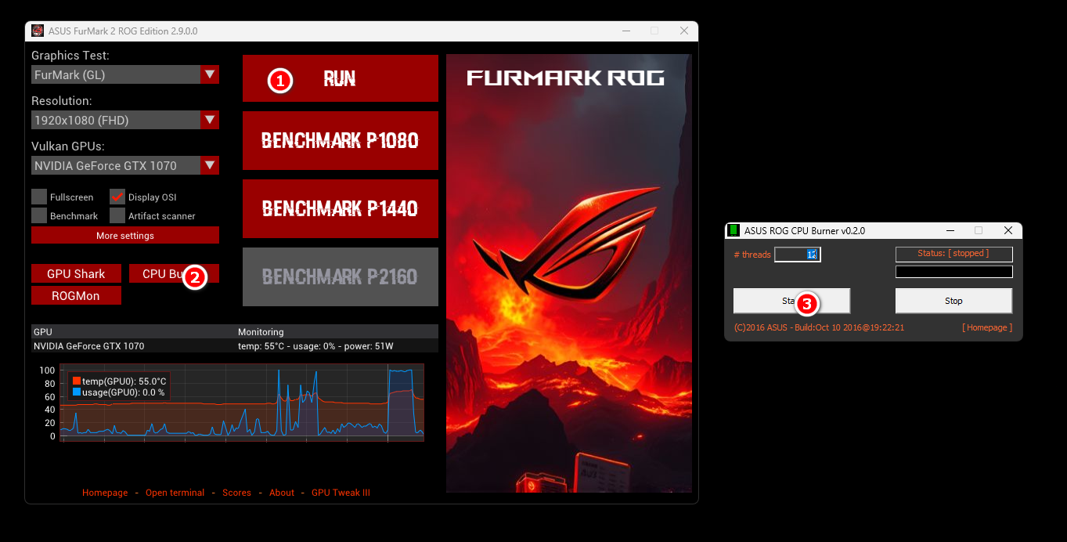Close the ASUS ROG CPU Burner window
1067x542 pixels.
pyautogui.click(x=1008, y=231)
